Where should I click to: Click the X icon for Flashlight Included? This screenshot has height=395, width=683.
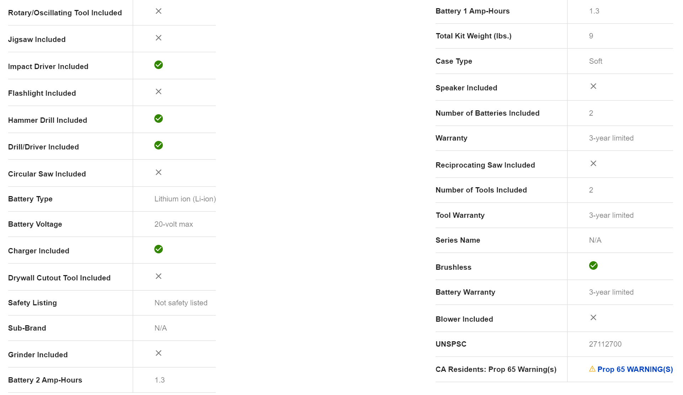(x=159, y=91)
